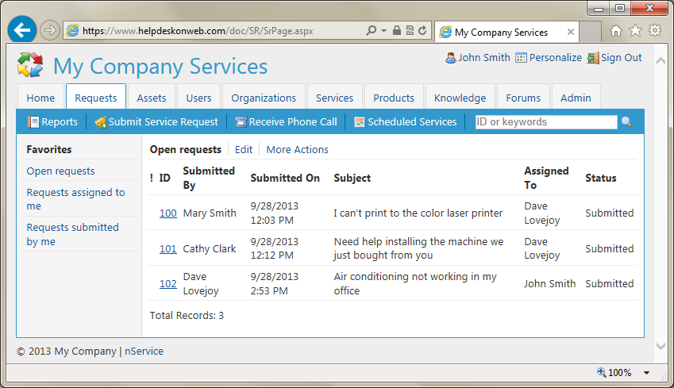Click the ID or keywords search field
The width and height of the screenshot is (674, 388).
click(546, 122)
